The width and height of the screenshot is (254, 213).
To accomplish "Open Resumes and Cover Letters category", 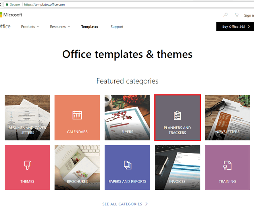I will [27, 118].
